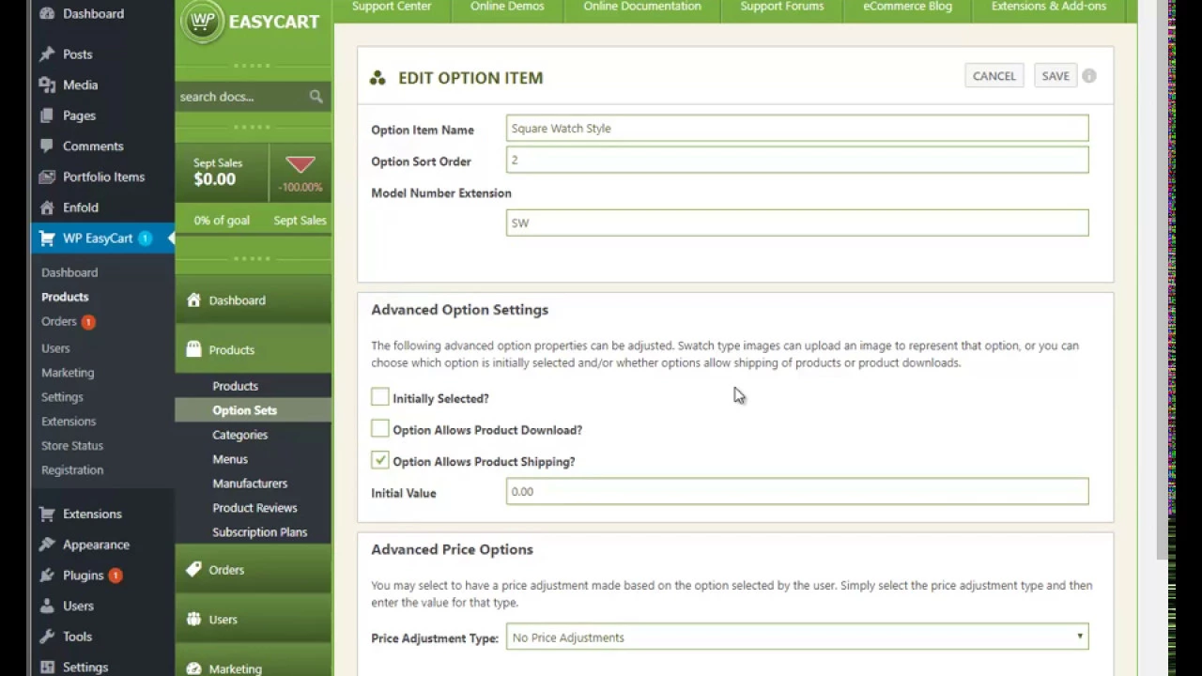Click the Enfold theme house icon
This screenshot has width=1202, height=676.
tap(47, 207)
